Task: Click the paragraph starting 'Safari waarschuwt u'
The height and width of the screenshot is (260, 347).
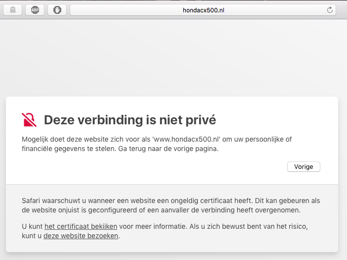Action: [x=171, y=205]
